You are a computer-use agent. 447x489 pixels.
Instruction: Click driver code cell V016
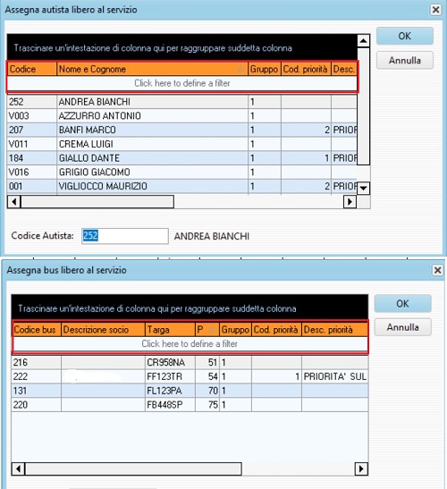point(32,173)
